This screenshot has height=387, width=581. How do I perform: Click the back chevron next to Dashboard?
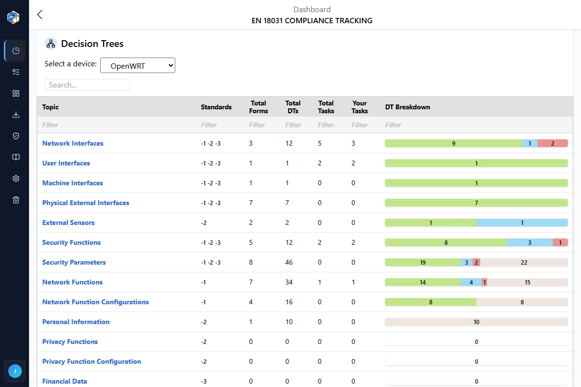40,15
